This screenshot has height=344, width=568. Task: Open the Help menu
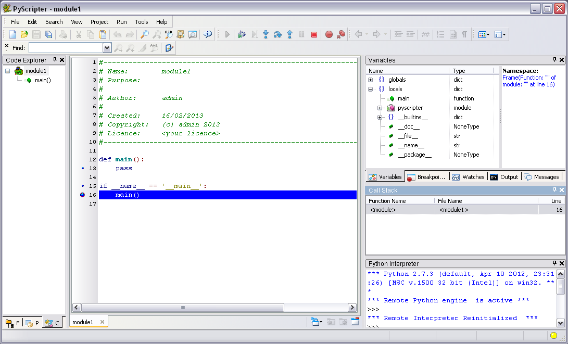tap(161, 22)
